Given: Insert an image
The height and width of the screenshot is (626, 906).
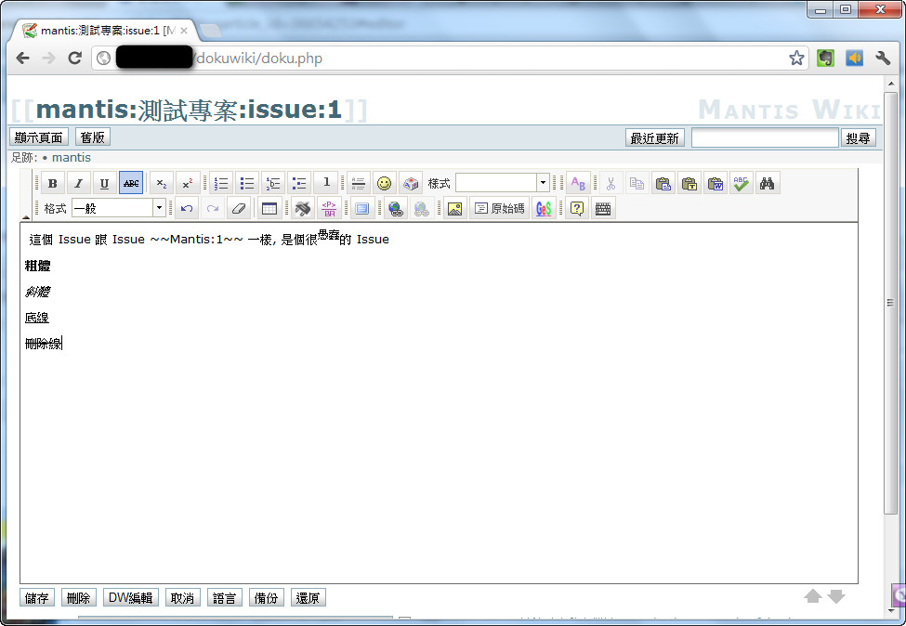Looking at the screenshot, I should 454,208.
